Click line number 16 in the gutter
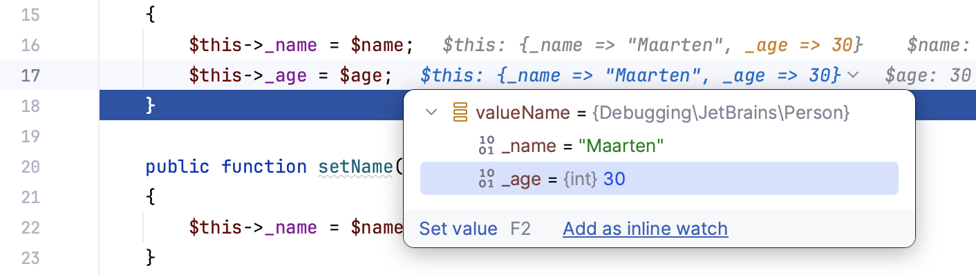The image size is (976, 275). [x=30, y=45]
